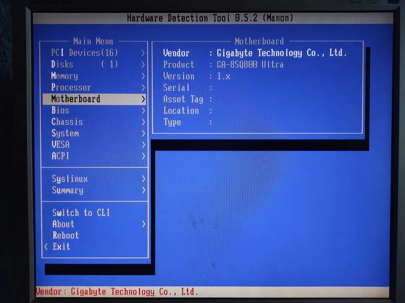405x303 pixels.
Task: Select Chassis in the Main Menu
Action: click(x=94, y=122)
